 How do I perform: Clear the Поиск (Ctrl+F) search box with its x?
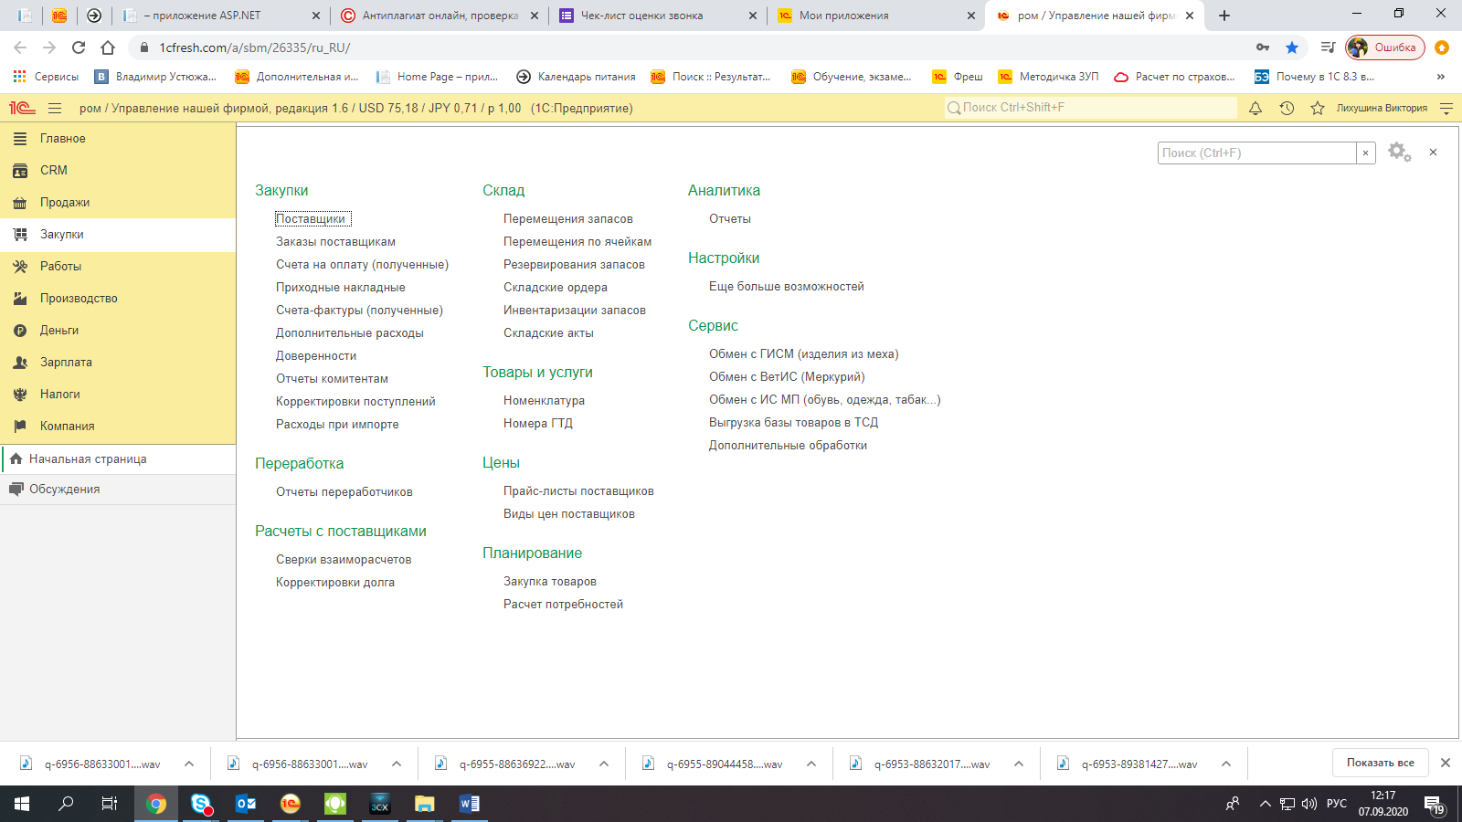1366,153
